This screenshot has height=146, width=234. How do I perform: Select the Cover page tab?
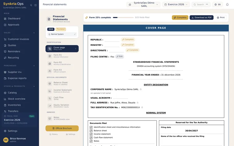[62, 49]
